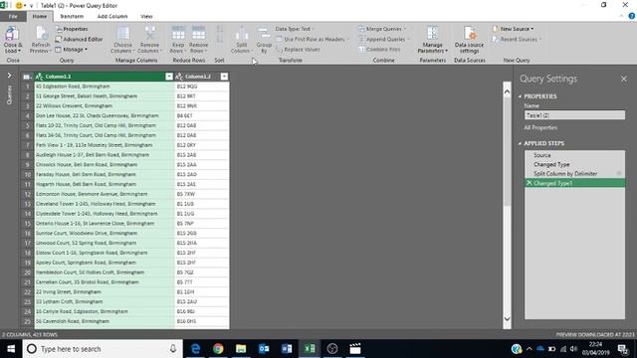Click the Refresh Preview icon
Image resolution: width=637 pixels, height=358 pixels.
[41, 33]
